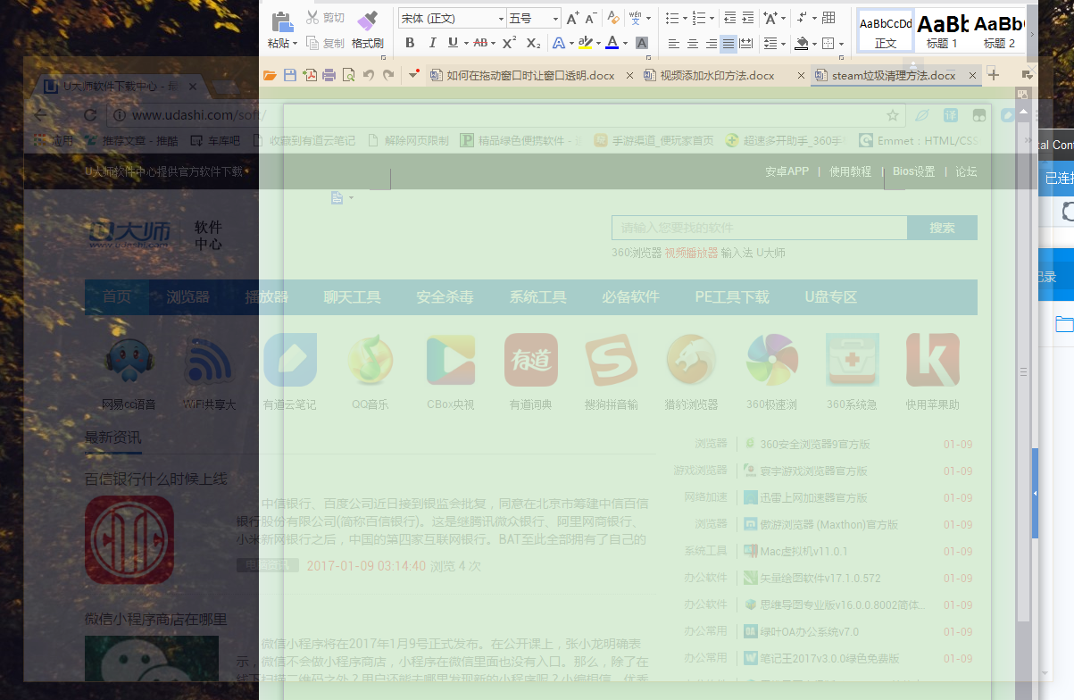Click the character shading A icon
This screenshot has height=700, width=1074.
pyautogui.click(x=641, y=43)
